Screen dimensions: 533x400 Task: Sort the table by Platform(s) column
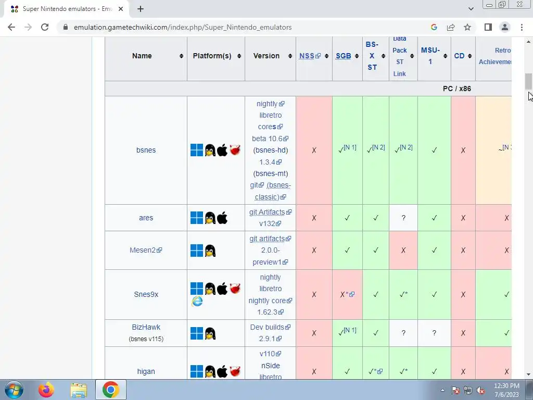[x=239, y=56]
